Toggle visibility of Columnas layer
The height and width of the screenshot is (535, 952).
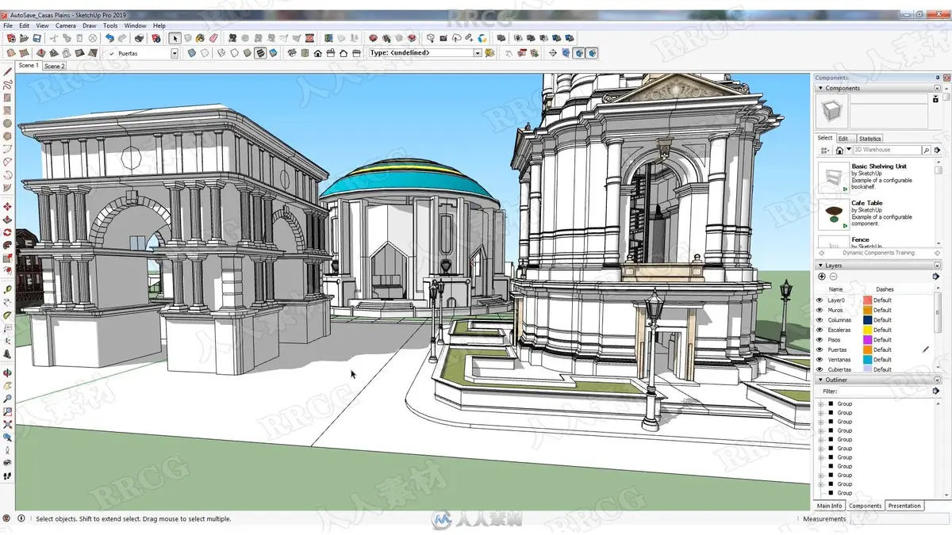pos(820,320)
